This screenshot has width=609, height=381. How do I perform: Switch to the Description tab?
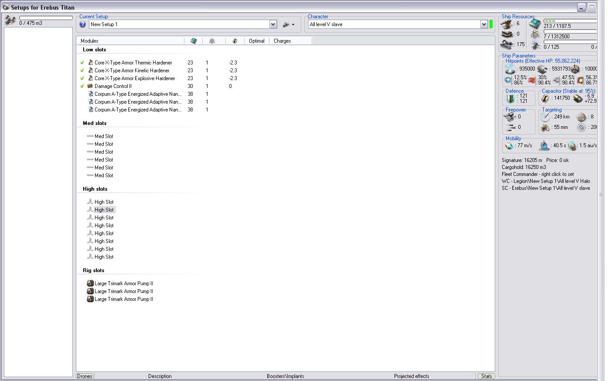[x=160, y=376]
